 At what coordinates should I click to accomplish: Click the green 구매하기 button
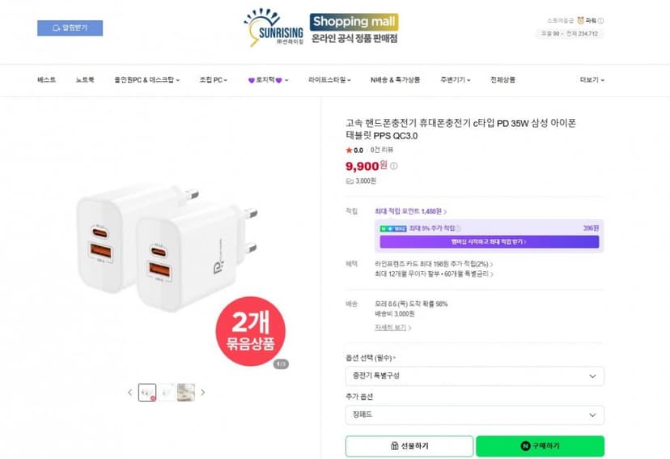[x=540, y=446]
